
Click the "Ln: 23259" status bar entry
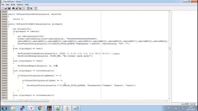tap(185, 104)
